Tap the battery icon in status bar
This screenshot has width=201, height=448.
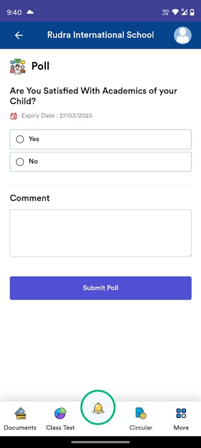point(192,12)
